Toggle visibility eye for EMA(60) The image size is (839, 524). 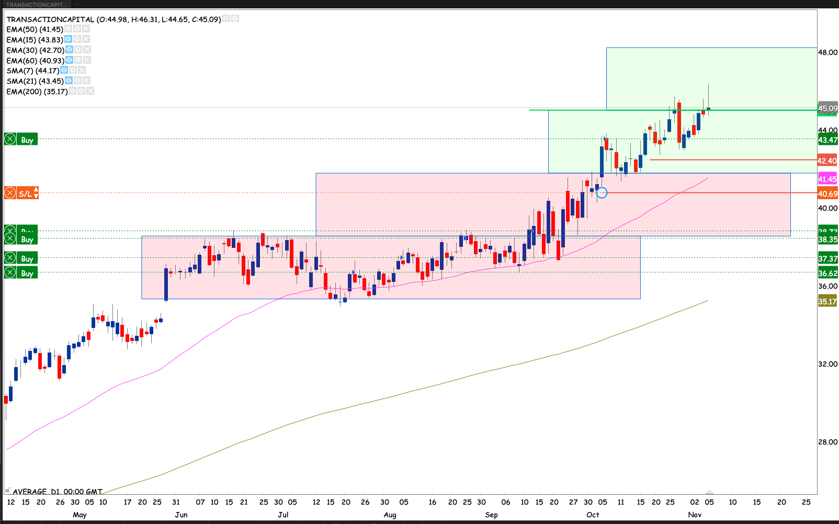point(69,61)
